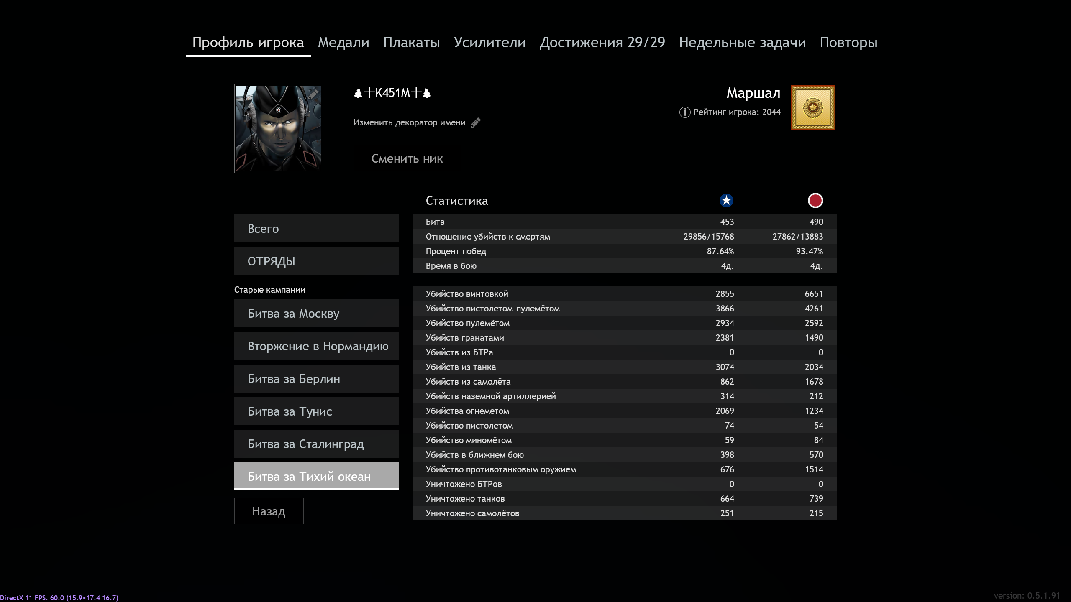
Task: Click the red circle Japan faction icon
Action: coord(815,201)
